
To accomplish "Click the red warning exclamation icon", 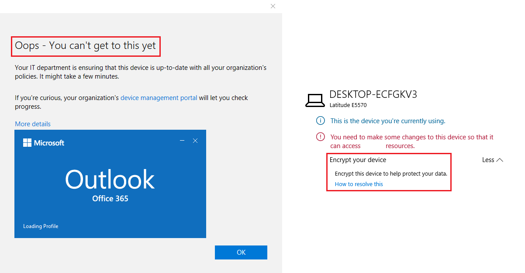I will (x=321, y=137).
